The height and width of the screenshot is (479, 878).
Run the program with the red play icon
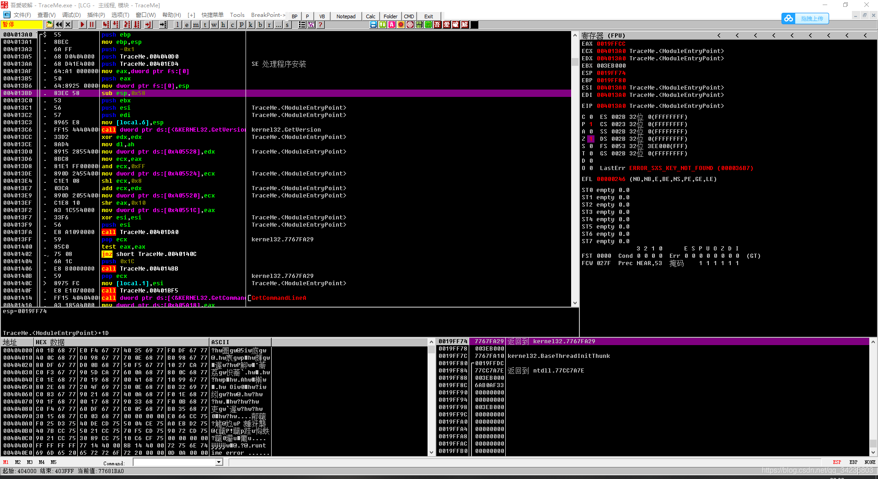coord(82,25)
